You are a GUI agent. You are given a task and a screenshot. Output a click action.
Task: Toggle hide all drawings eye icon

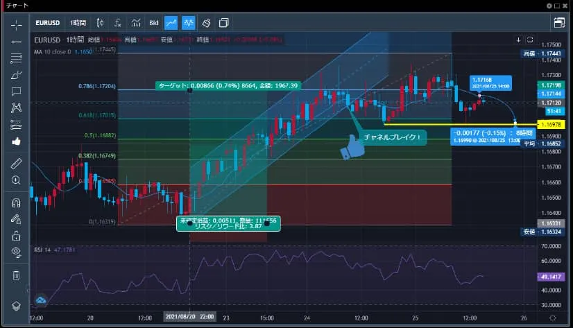click(16, 252)
